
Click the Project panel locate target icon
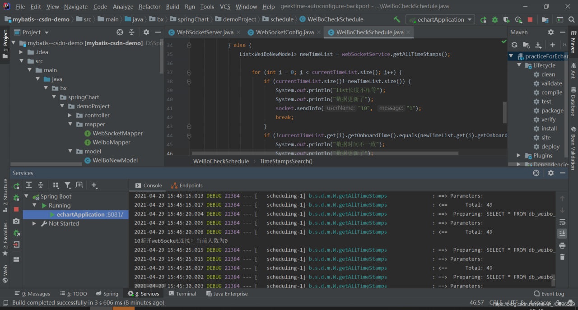pyautogui.click(x=120, y=32)
